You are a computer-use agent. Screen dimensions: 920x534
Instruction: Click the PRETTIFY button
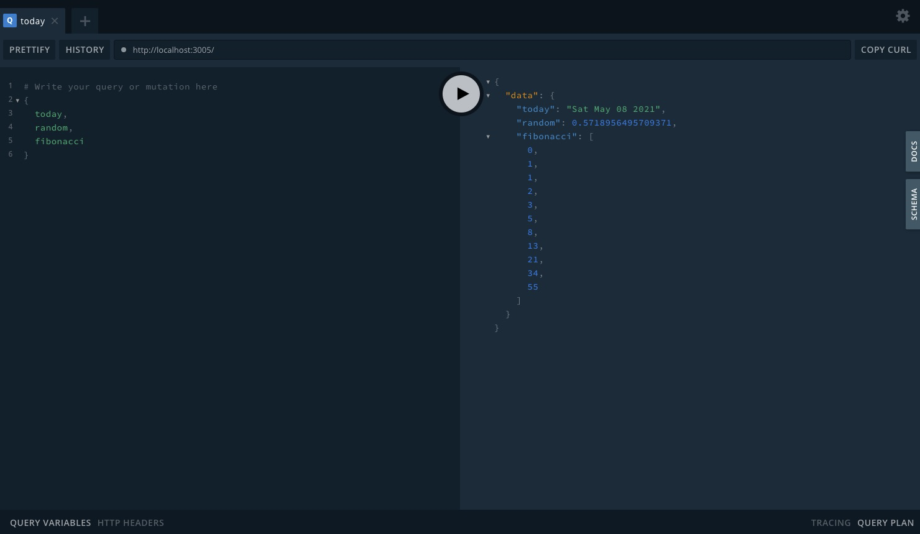point(29,50)
